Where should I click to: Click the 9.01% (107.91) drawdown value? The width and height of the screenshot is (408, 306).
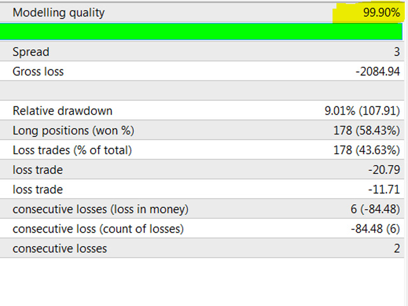coord(362,111)
